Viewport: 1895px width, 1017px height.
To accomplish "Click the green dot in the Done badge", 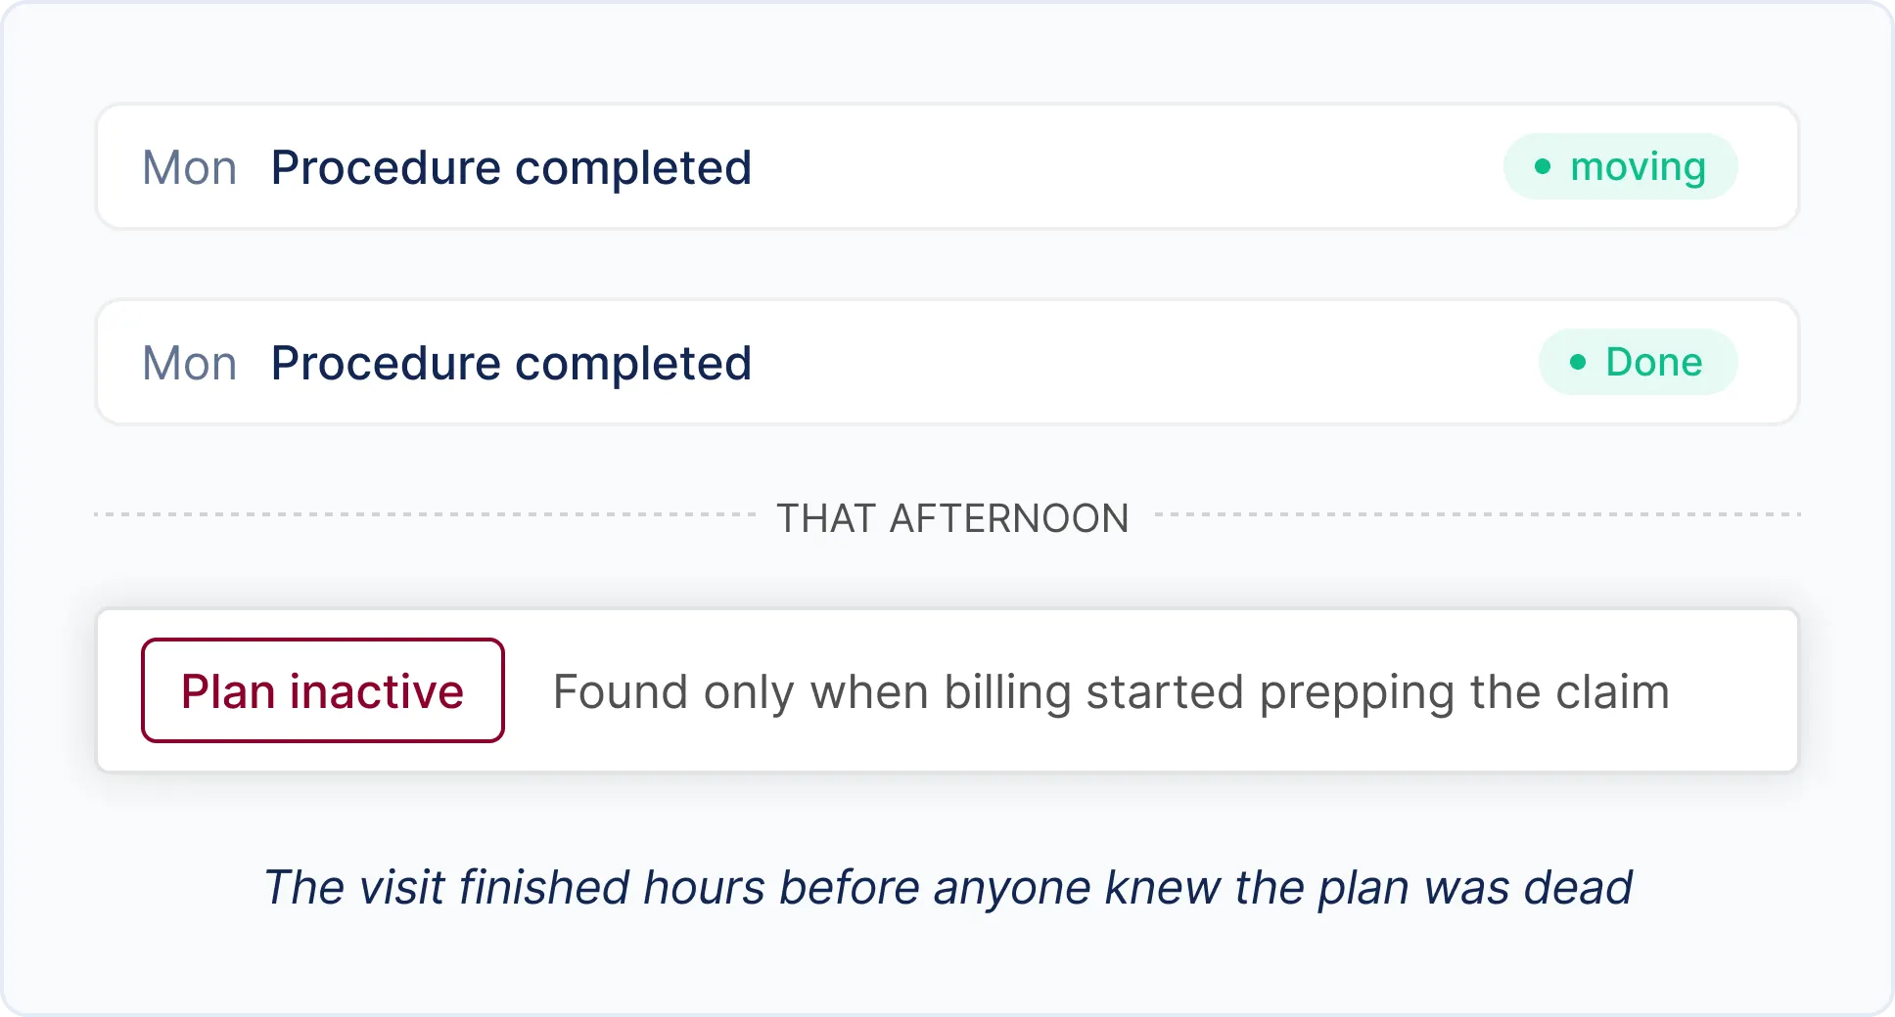I will [x=1578, y=362].
